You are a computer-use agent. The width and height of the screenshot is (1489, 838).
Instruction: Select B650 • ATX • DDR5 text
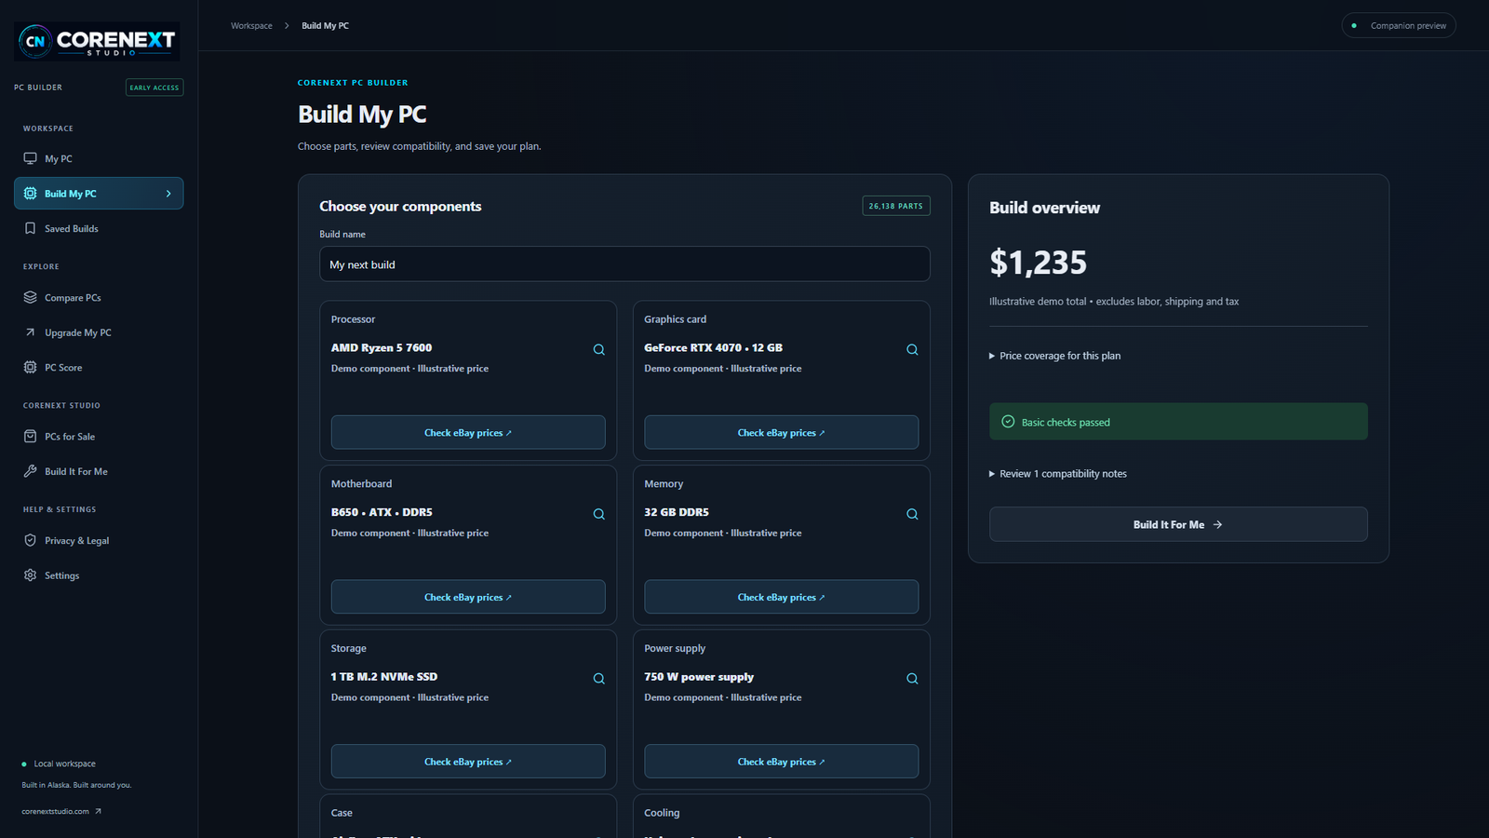pyautogui.click(x=382, y=513)
